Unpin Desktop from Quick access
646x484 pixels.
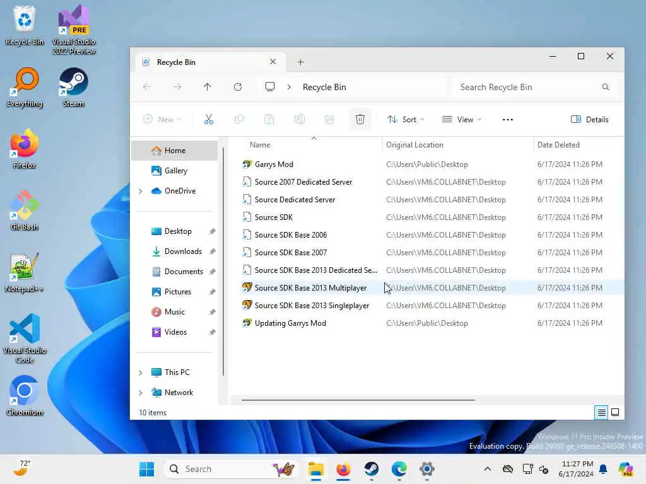point(212,231)
